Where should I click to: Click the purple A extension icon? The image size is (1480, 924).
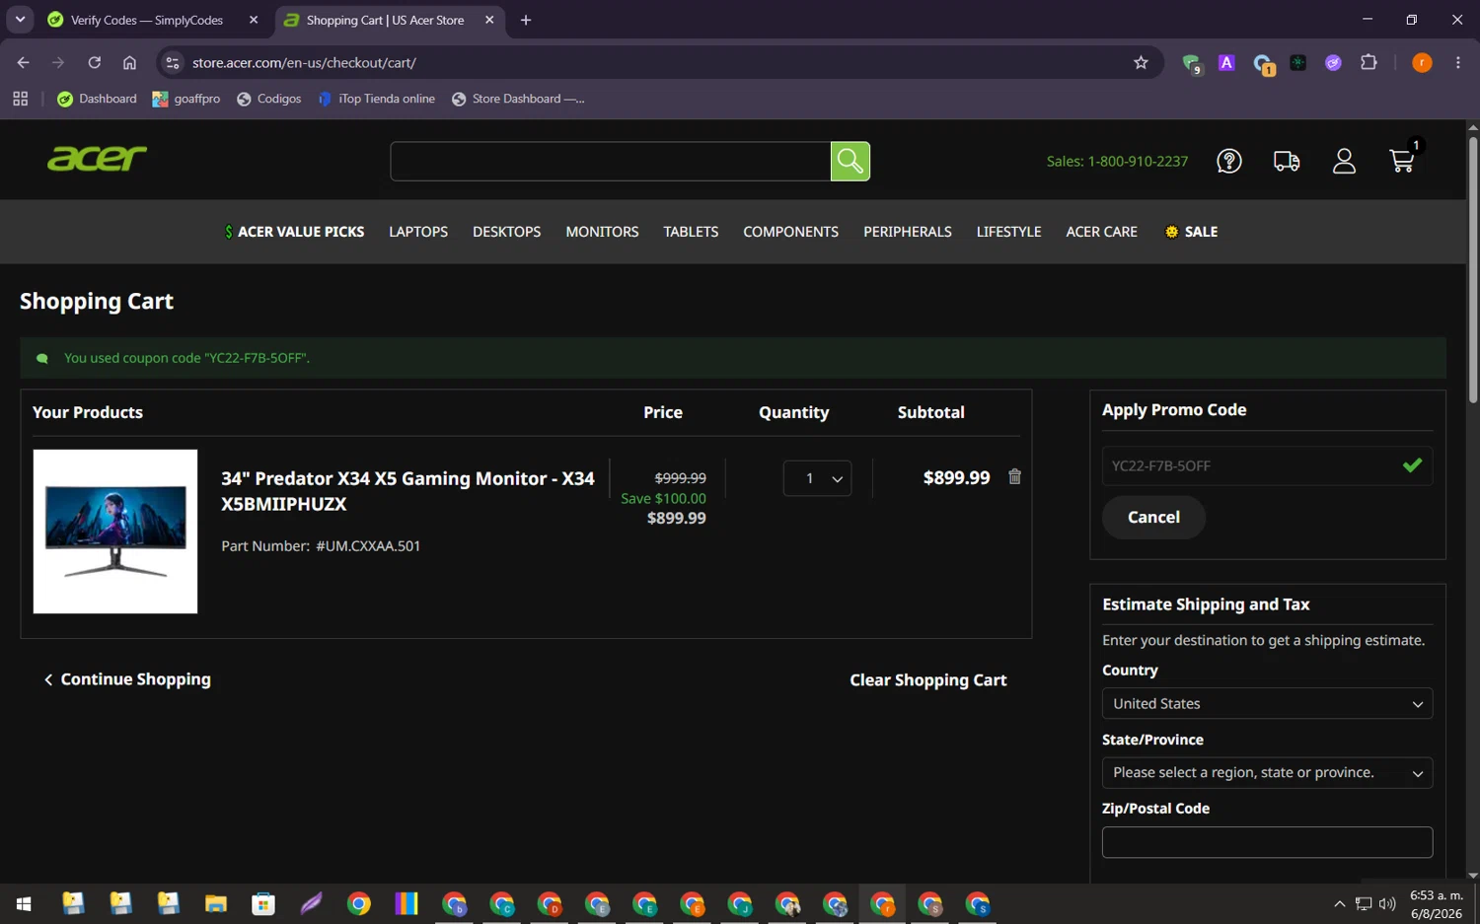tap(1226, 62)
